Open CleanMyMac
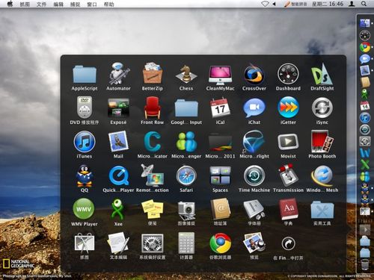The height and width of the screenshot is (280, 374). (x=220, y=75)
